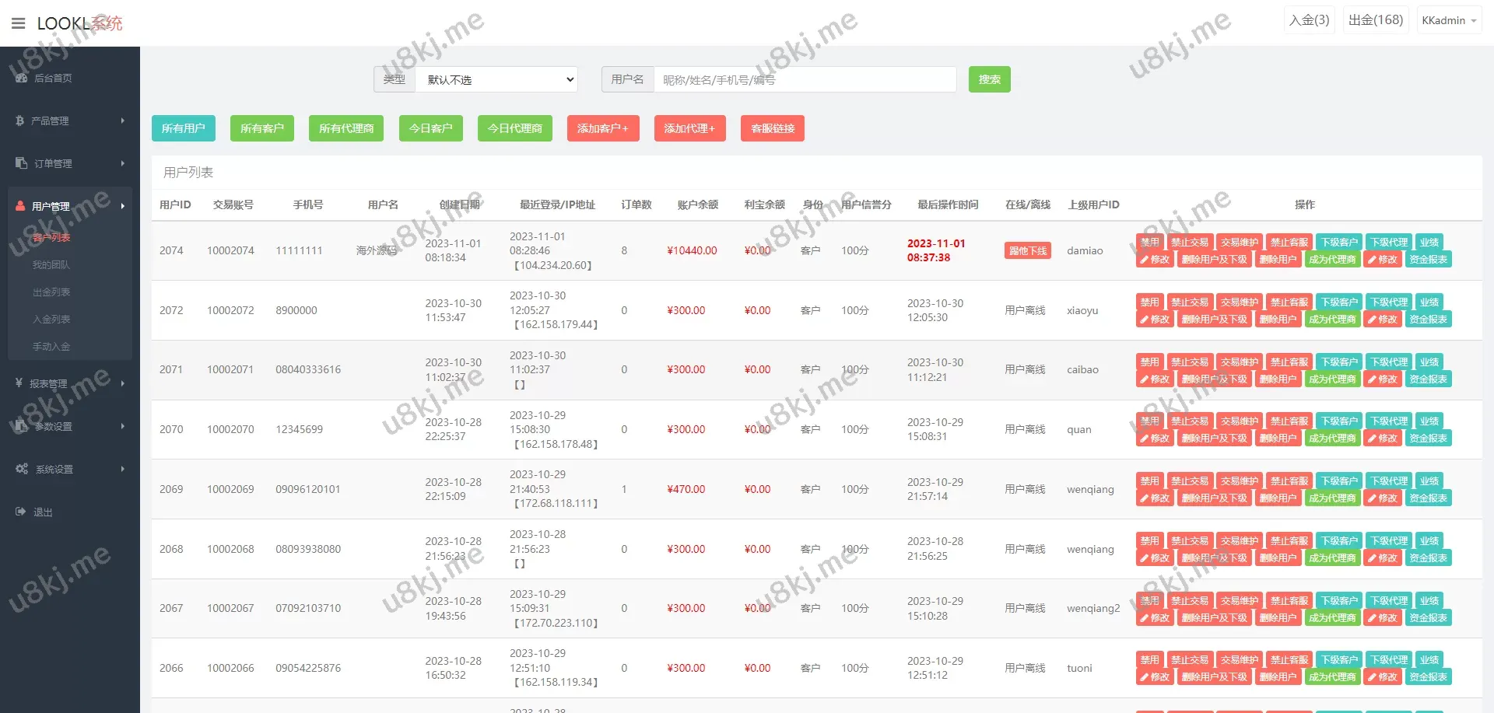Open 出金列表 in the sidebar submenu
Viewport: 1494px width, 713px height.
(51, 292)
